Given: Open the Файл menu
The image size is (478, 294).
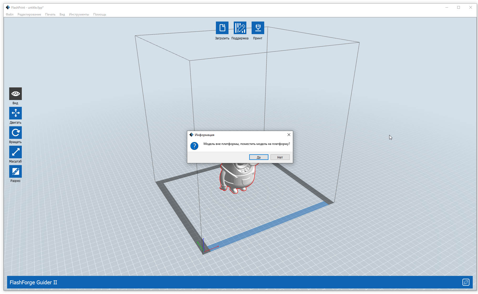Looking at the screenshot, I should point(10,14).
